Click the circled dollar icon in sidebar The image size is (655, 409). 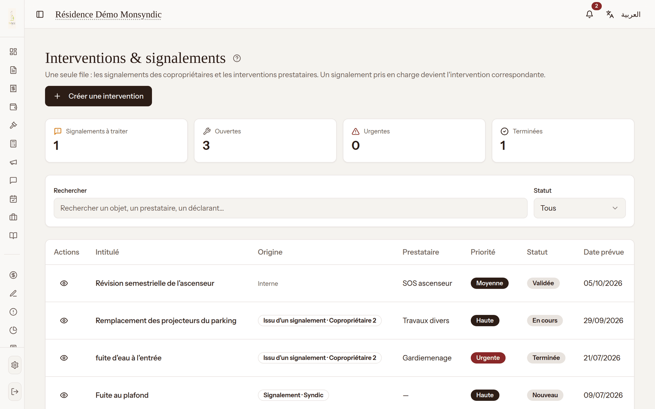click(x=13, y=275)
